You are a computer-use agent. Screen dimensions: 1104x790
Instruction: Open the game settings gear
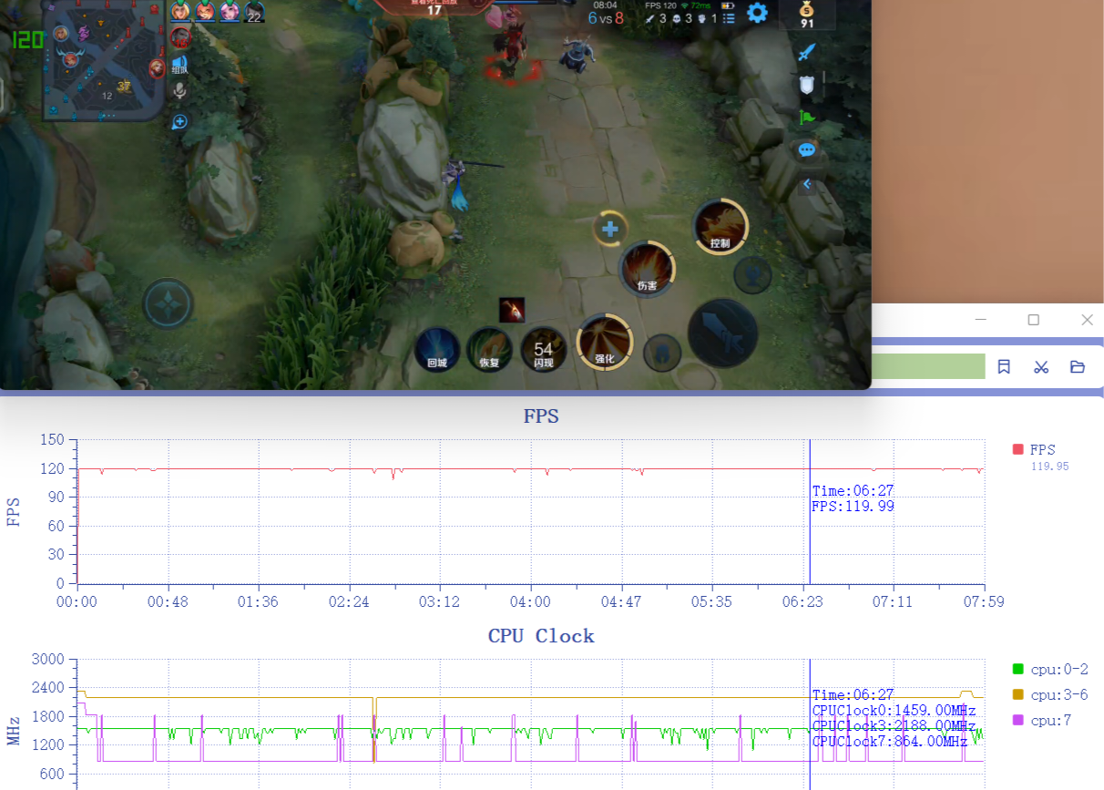757,13
